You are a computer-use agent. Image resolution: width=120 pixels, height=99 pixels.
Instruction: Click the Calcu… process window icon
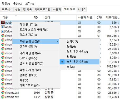[3, 31]
